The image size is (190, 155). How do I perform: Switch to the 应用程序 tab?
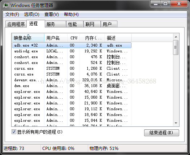pyautogui.click(x=16, y=24)
